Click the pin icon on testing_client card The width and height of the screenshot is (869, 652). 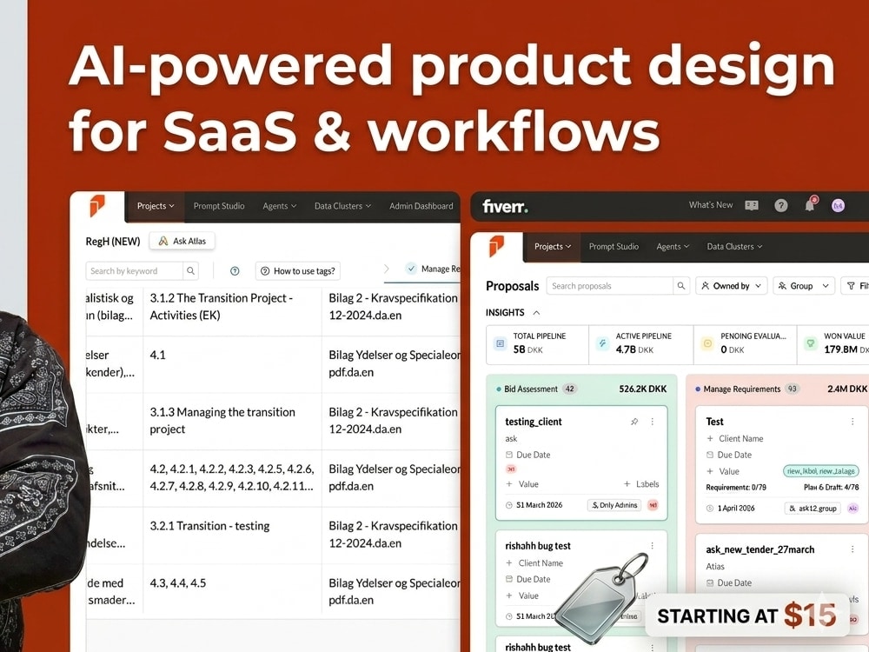point(634,422)
